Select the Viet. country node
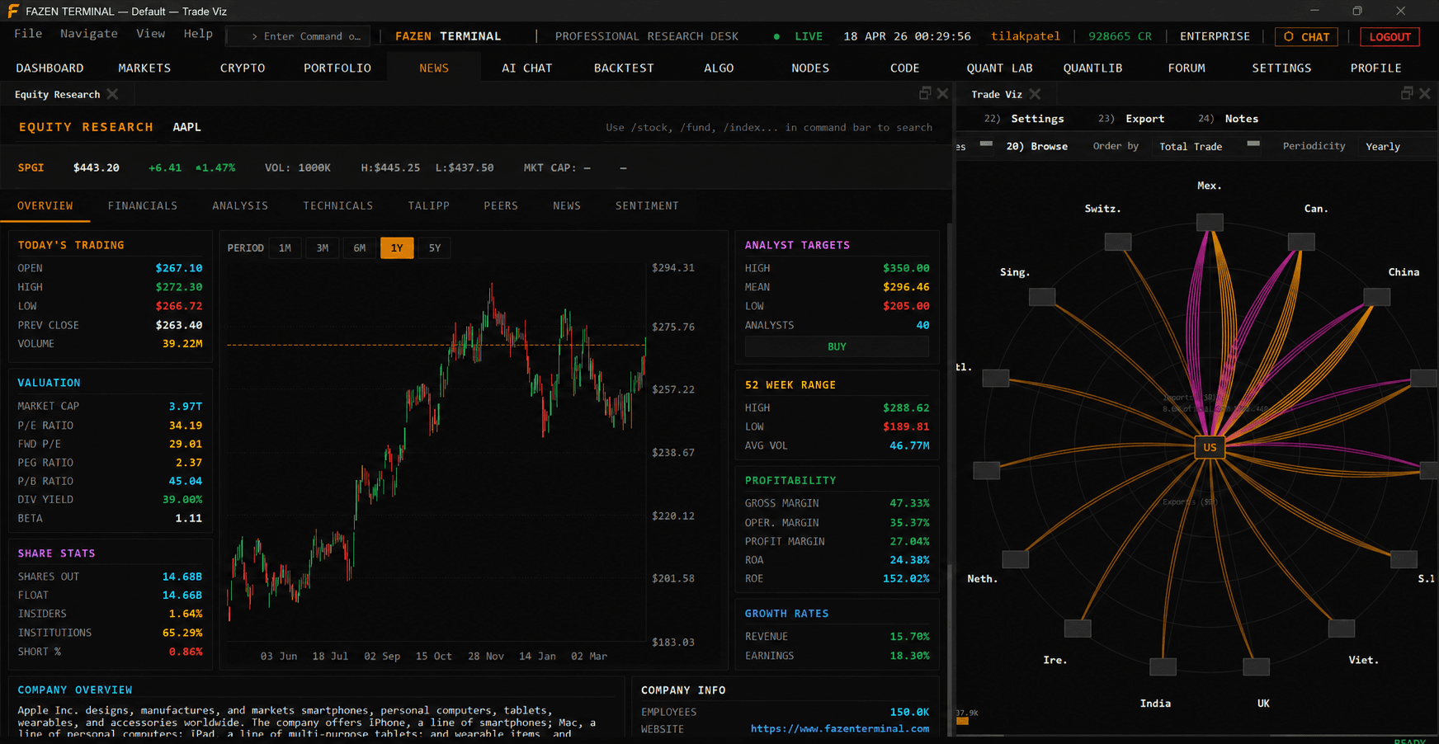The width and height of the screenshot is (1439, 744). pos(1342,629)
